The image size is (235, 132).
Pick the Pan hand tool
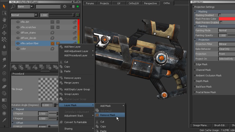(4, 20)
